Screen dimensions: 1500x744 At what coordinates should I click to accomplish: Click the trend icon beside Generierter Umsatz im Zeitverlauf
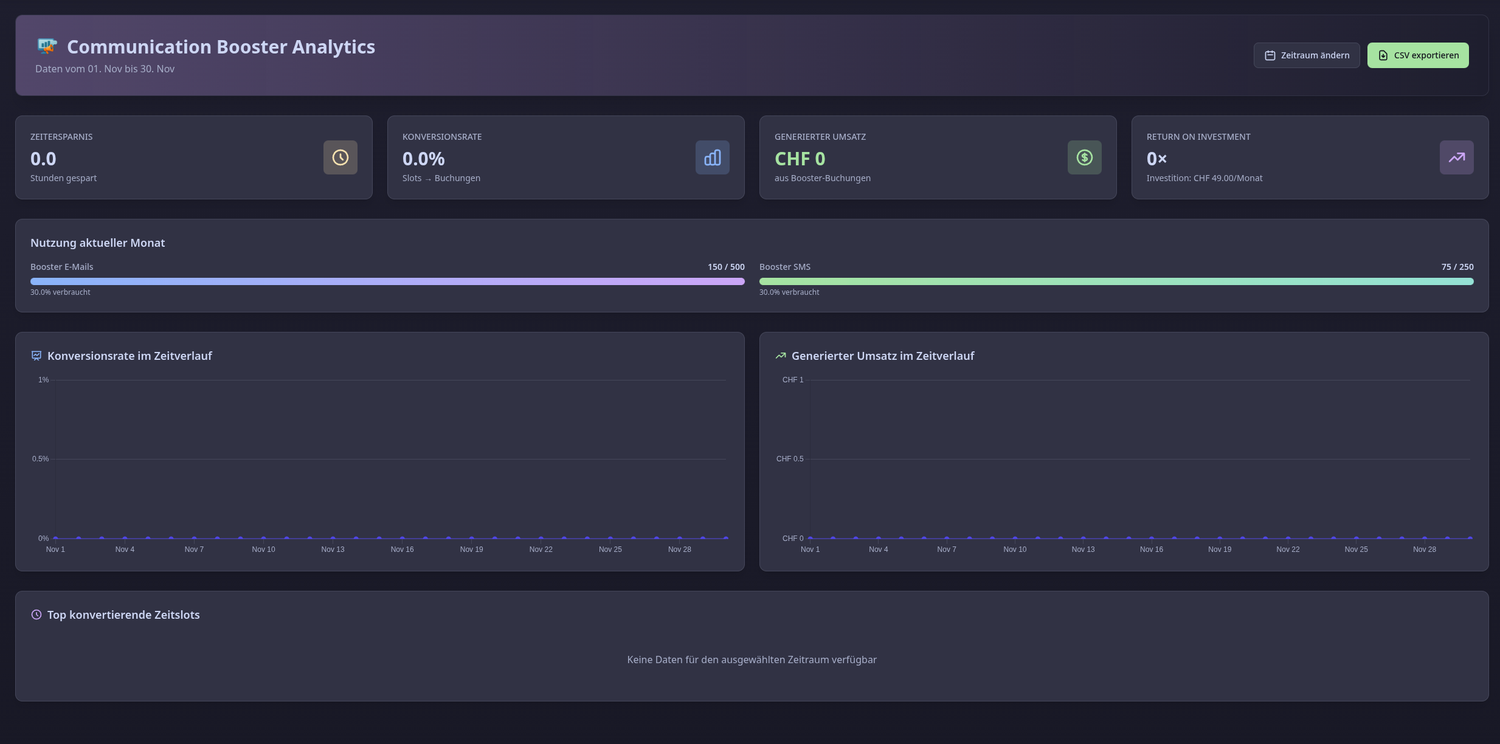point(781,356)
